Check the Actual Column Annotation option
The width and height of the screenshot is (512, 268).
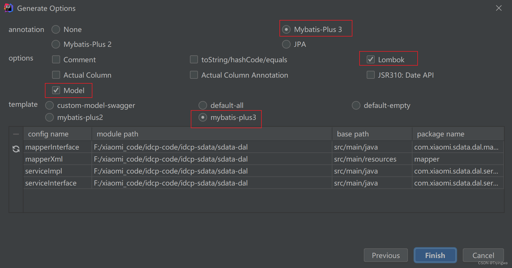[194, 75]
